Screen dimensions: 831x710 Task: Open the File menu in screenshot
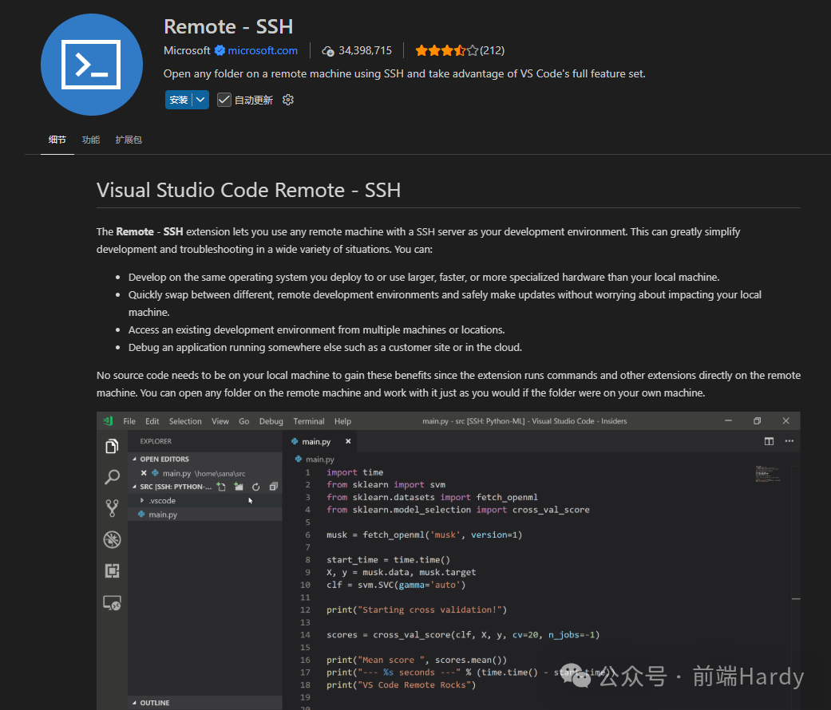pos(129,421)
